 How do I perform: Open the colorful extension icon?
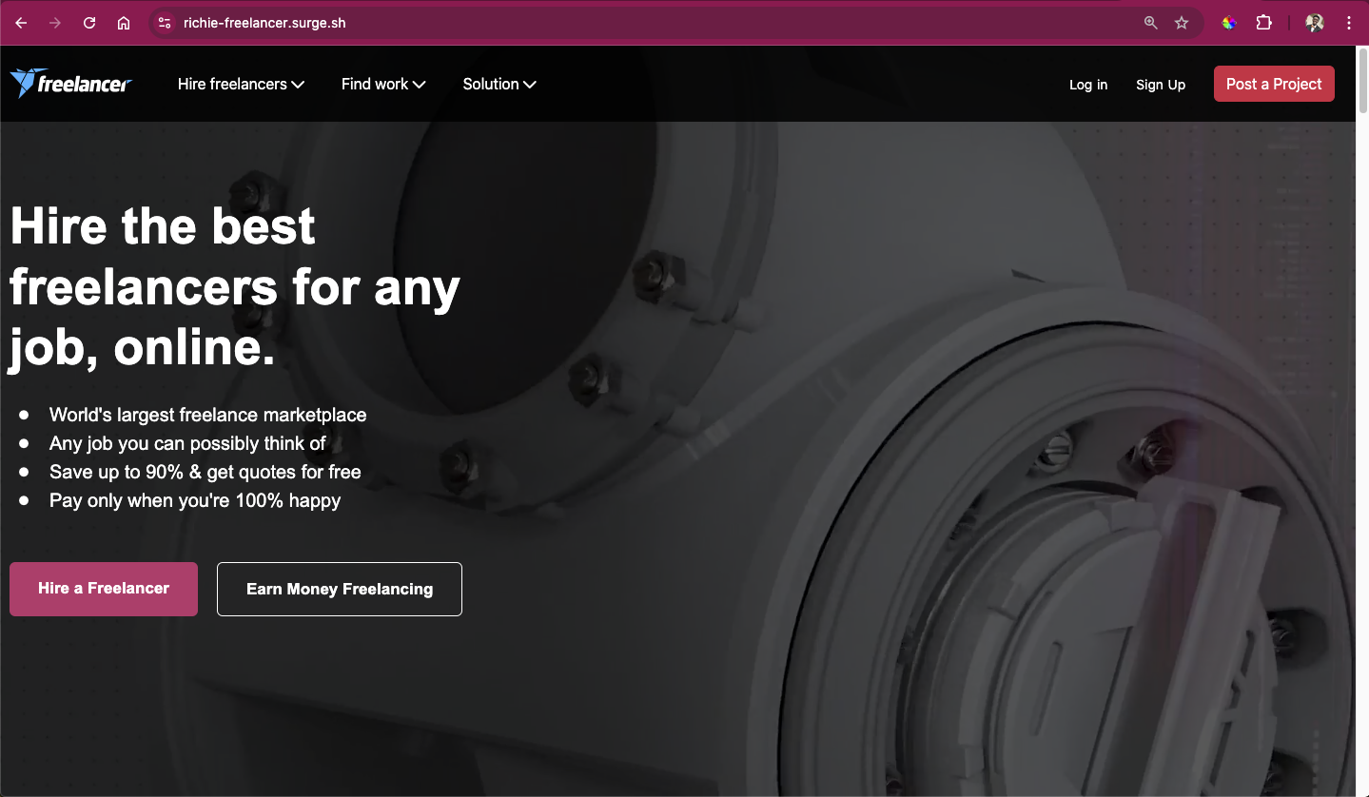[x=1229, y=23]
